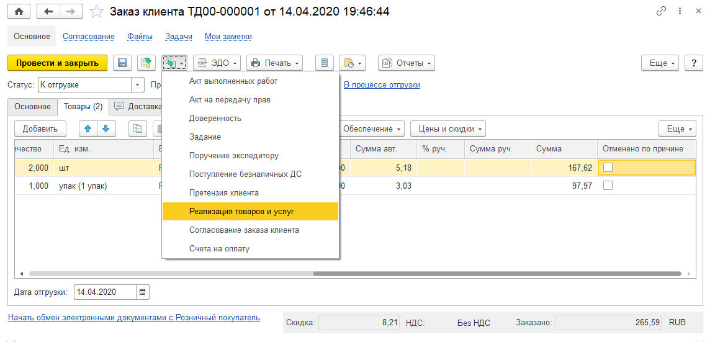Click Провести и закрыть button
The width and height of the screenshot is (715, 342).
(58, 63)
